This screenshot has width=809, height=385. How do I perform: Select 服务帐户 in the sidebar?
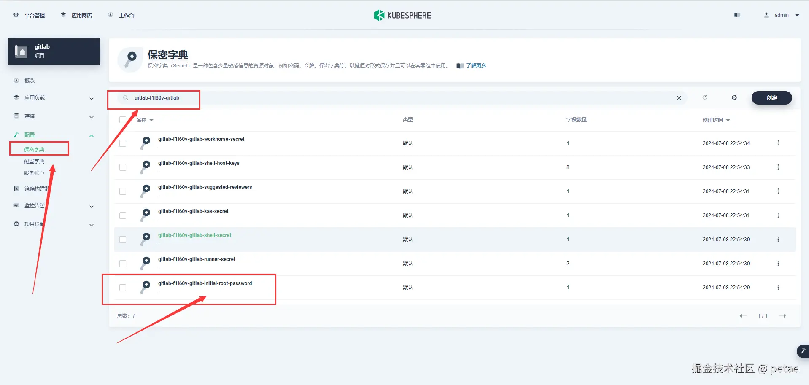point(34,173)
